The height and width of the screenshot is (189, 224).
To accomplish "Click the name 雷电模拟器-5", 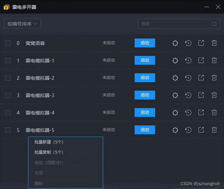I will pyautogui.click(x=40, y=130).
